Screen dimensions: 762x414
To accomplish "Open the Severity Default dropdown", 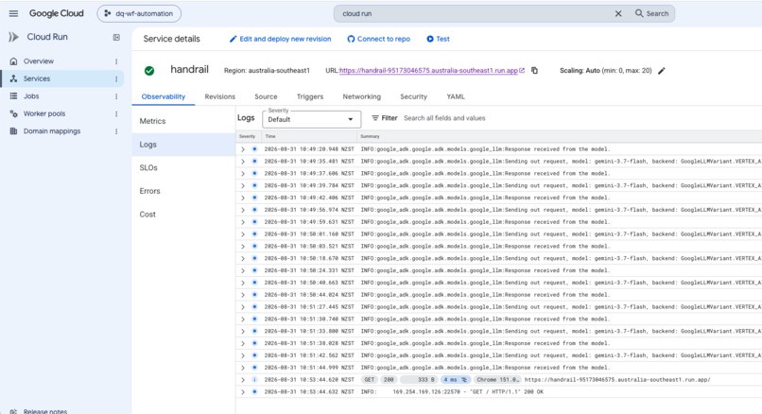I will click(311, 119).
